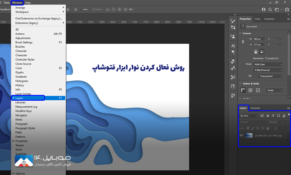Switch to the Channels tab
The image size is (291, 175).
255,108
